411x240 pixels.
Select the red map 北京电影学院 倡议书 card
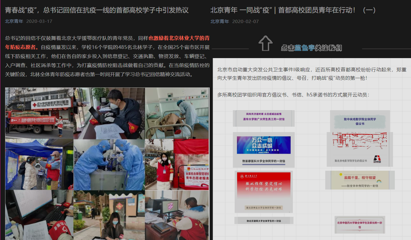tap(360, 149)
